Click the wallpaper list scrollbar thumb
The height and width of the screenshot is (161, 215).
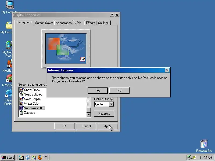pos(89,110)
